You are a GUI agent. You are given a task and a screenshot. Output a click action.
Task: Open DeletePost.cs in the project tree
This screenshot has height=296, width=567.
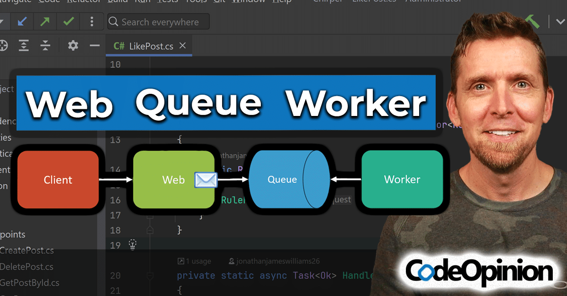[26, 266]
